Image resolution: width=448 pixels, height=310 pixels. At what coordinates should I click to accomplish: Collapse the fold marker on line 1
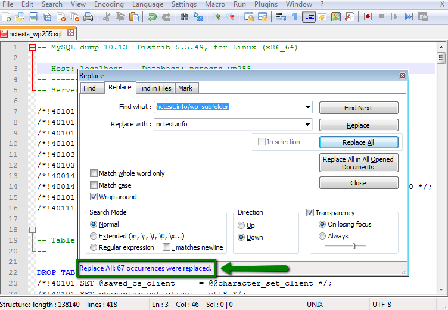tap(33, 47)
